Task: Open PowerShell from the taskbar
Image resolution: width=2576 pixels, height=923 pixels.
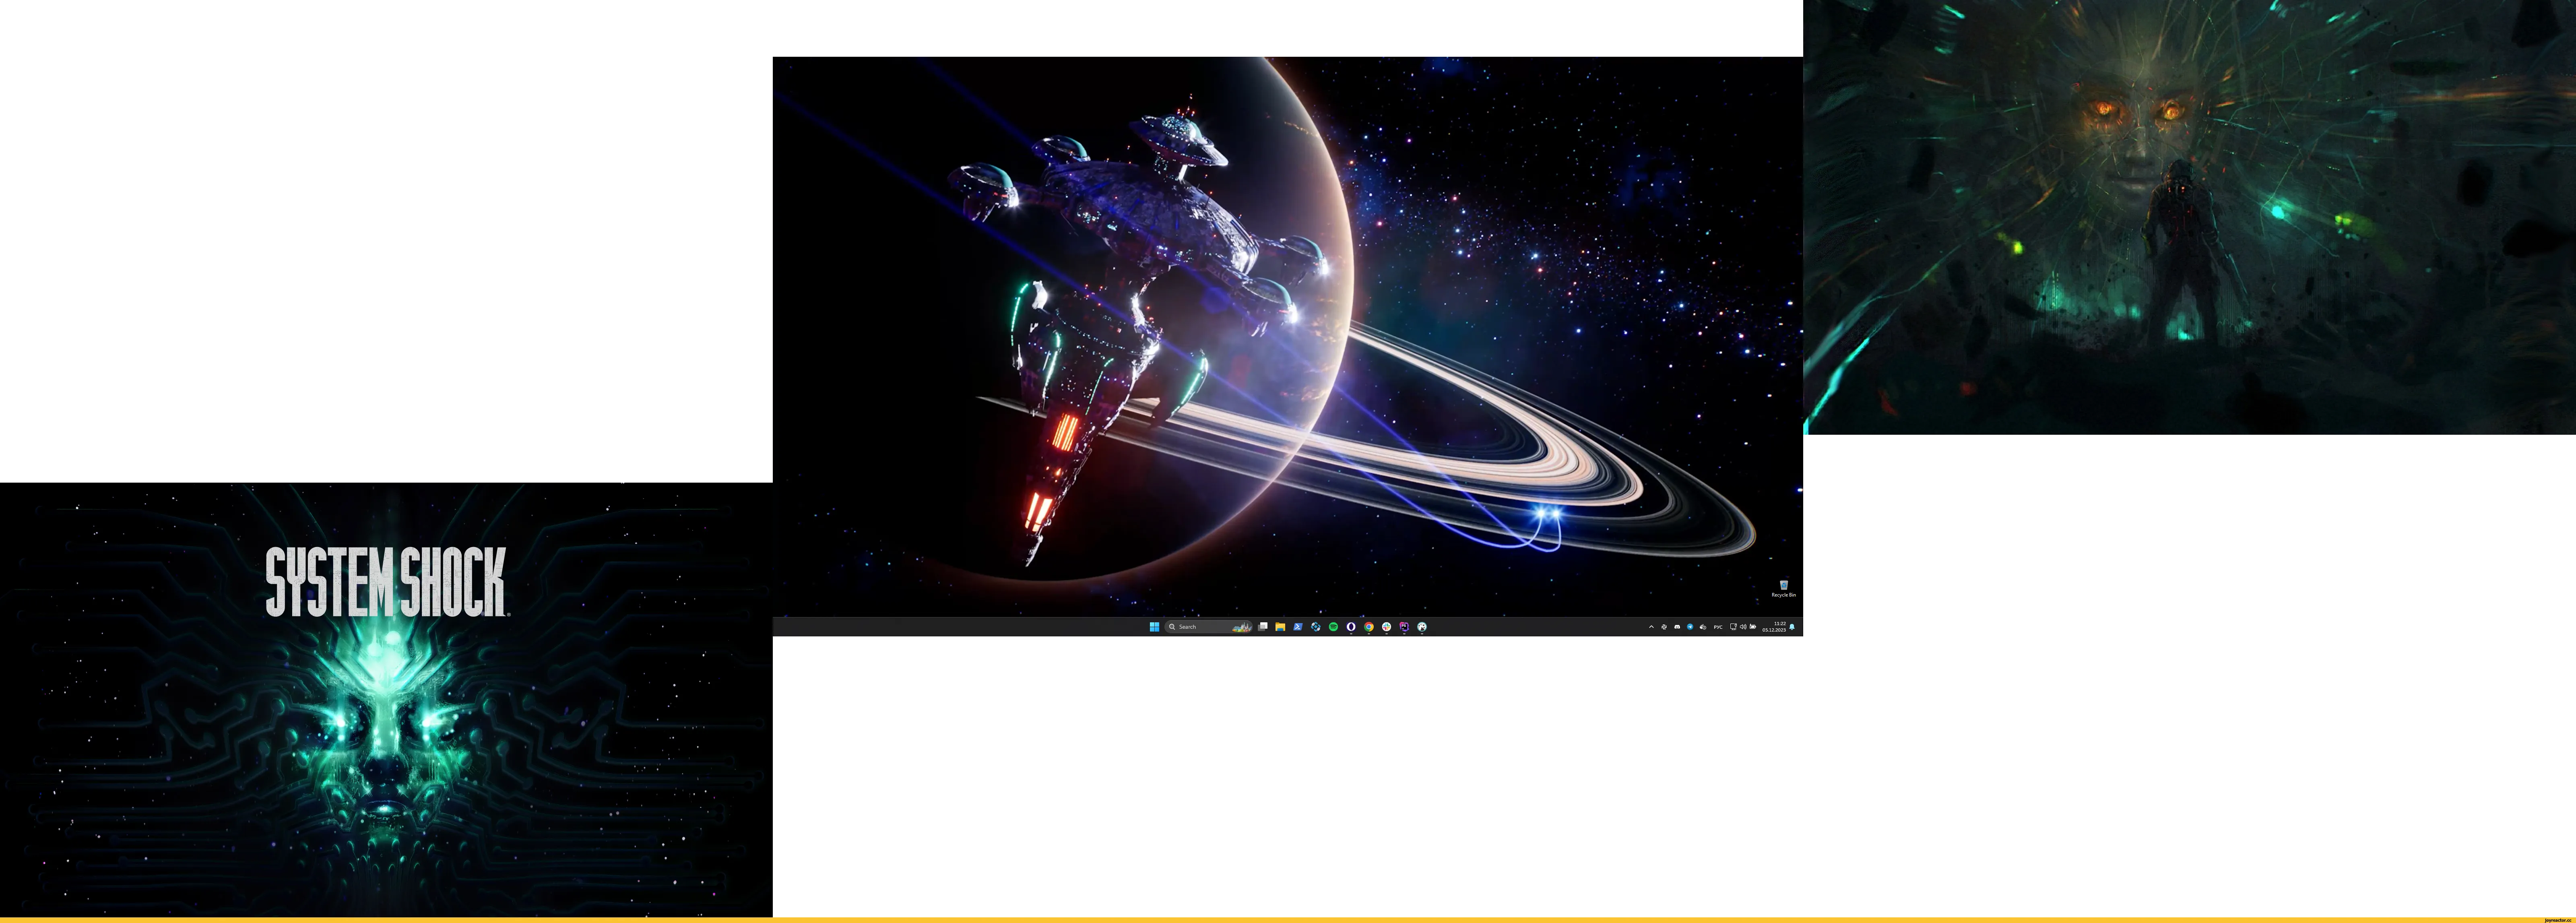Action: pyautogui.click(x=1298, y=627)
